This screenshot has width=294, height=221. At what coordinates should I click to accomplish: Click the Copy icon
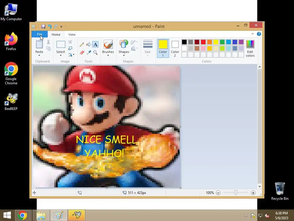[48, 49]
